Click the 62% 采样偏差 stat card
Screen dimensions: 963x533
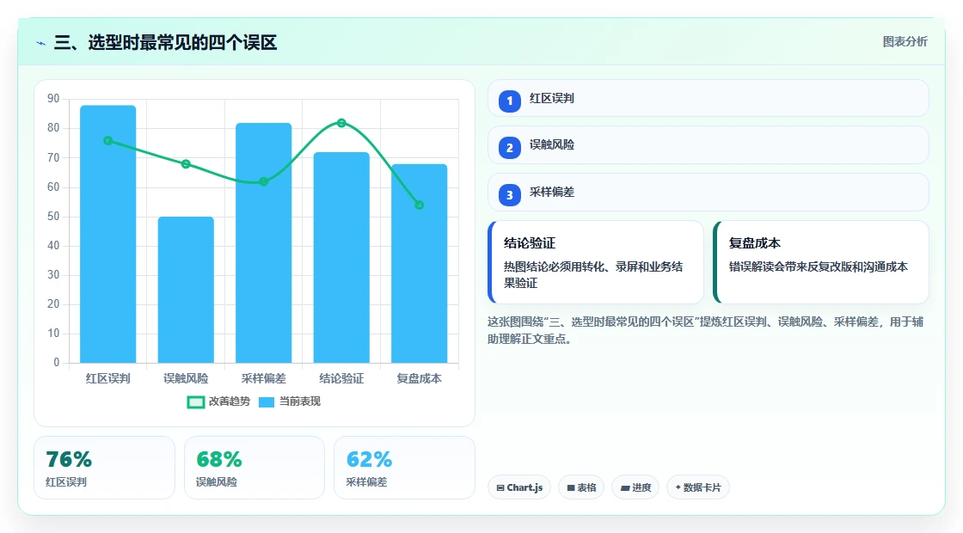[x=404, y=468]
